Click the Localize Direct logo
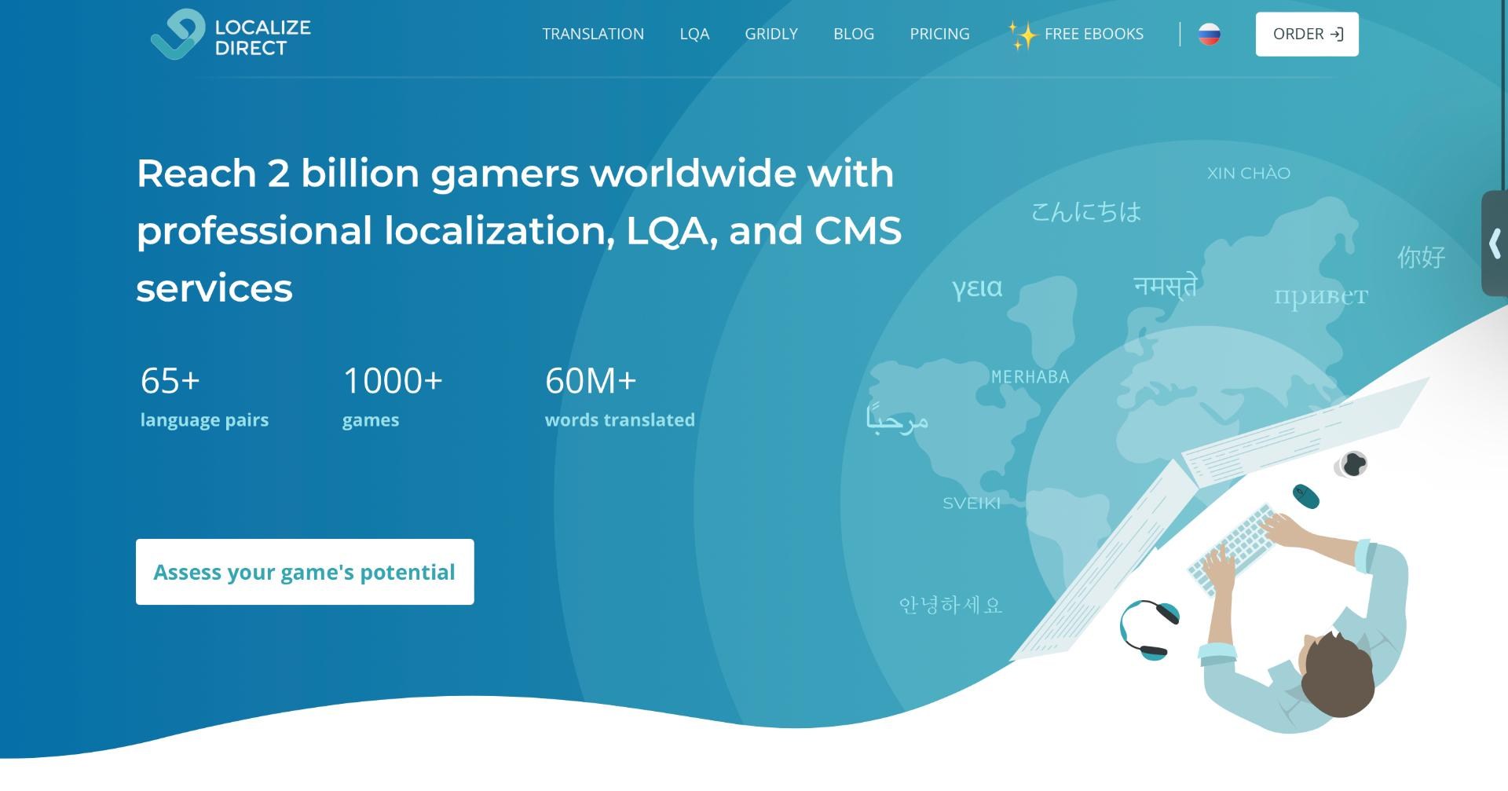This screenshot has height=791, width=1508. coord(231,35)
